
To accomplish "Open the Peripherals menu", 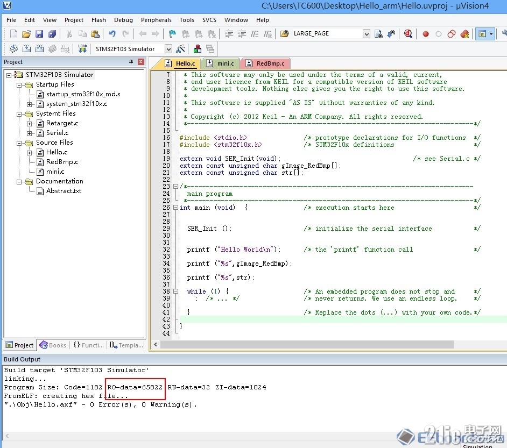I will click(156, 20).
